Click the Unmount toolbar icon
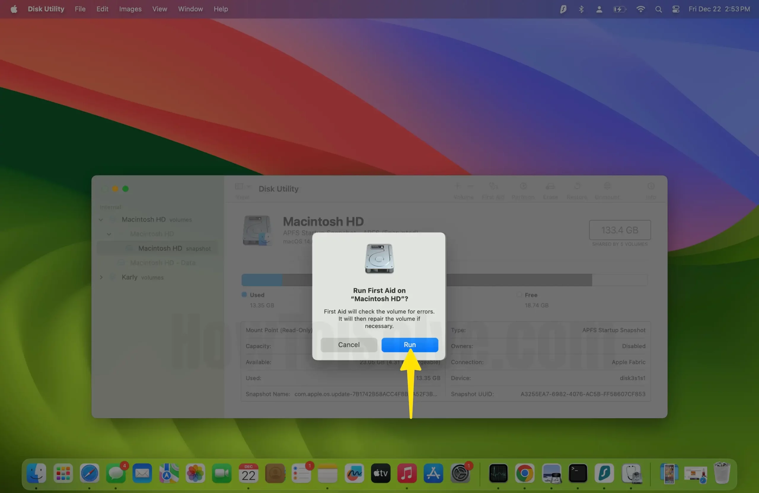The height and width of the screenshot is (493, 759). [x=607, y=186]
